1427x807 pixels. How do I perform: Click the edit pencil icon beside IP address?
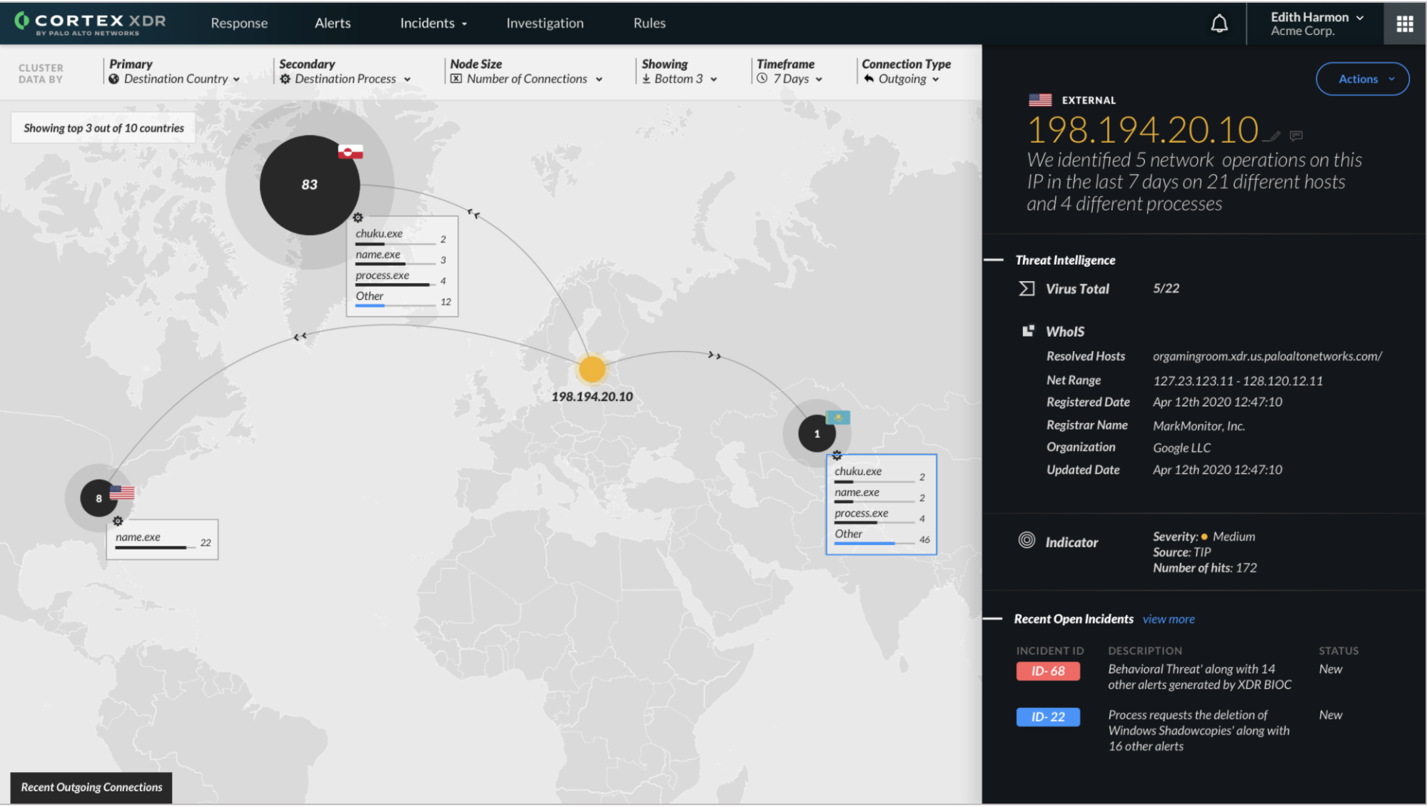click(x=1275, y=136)
